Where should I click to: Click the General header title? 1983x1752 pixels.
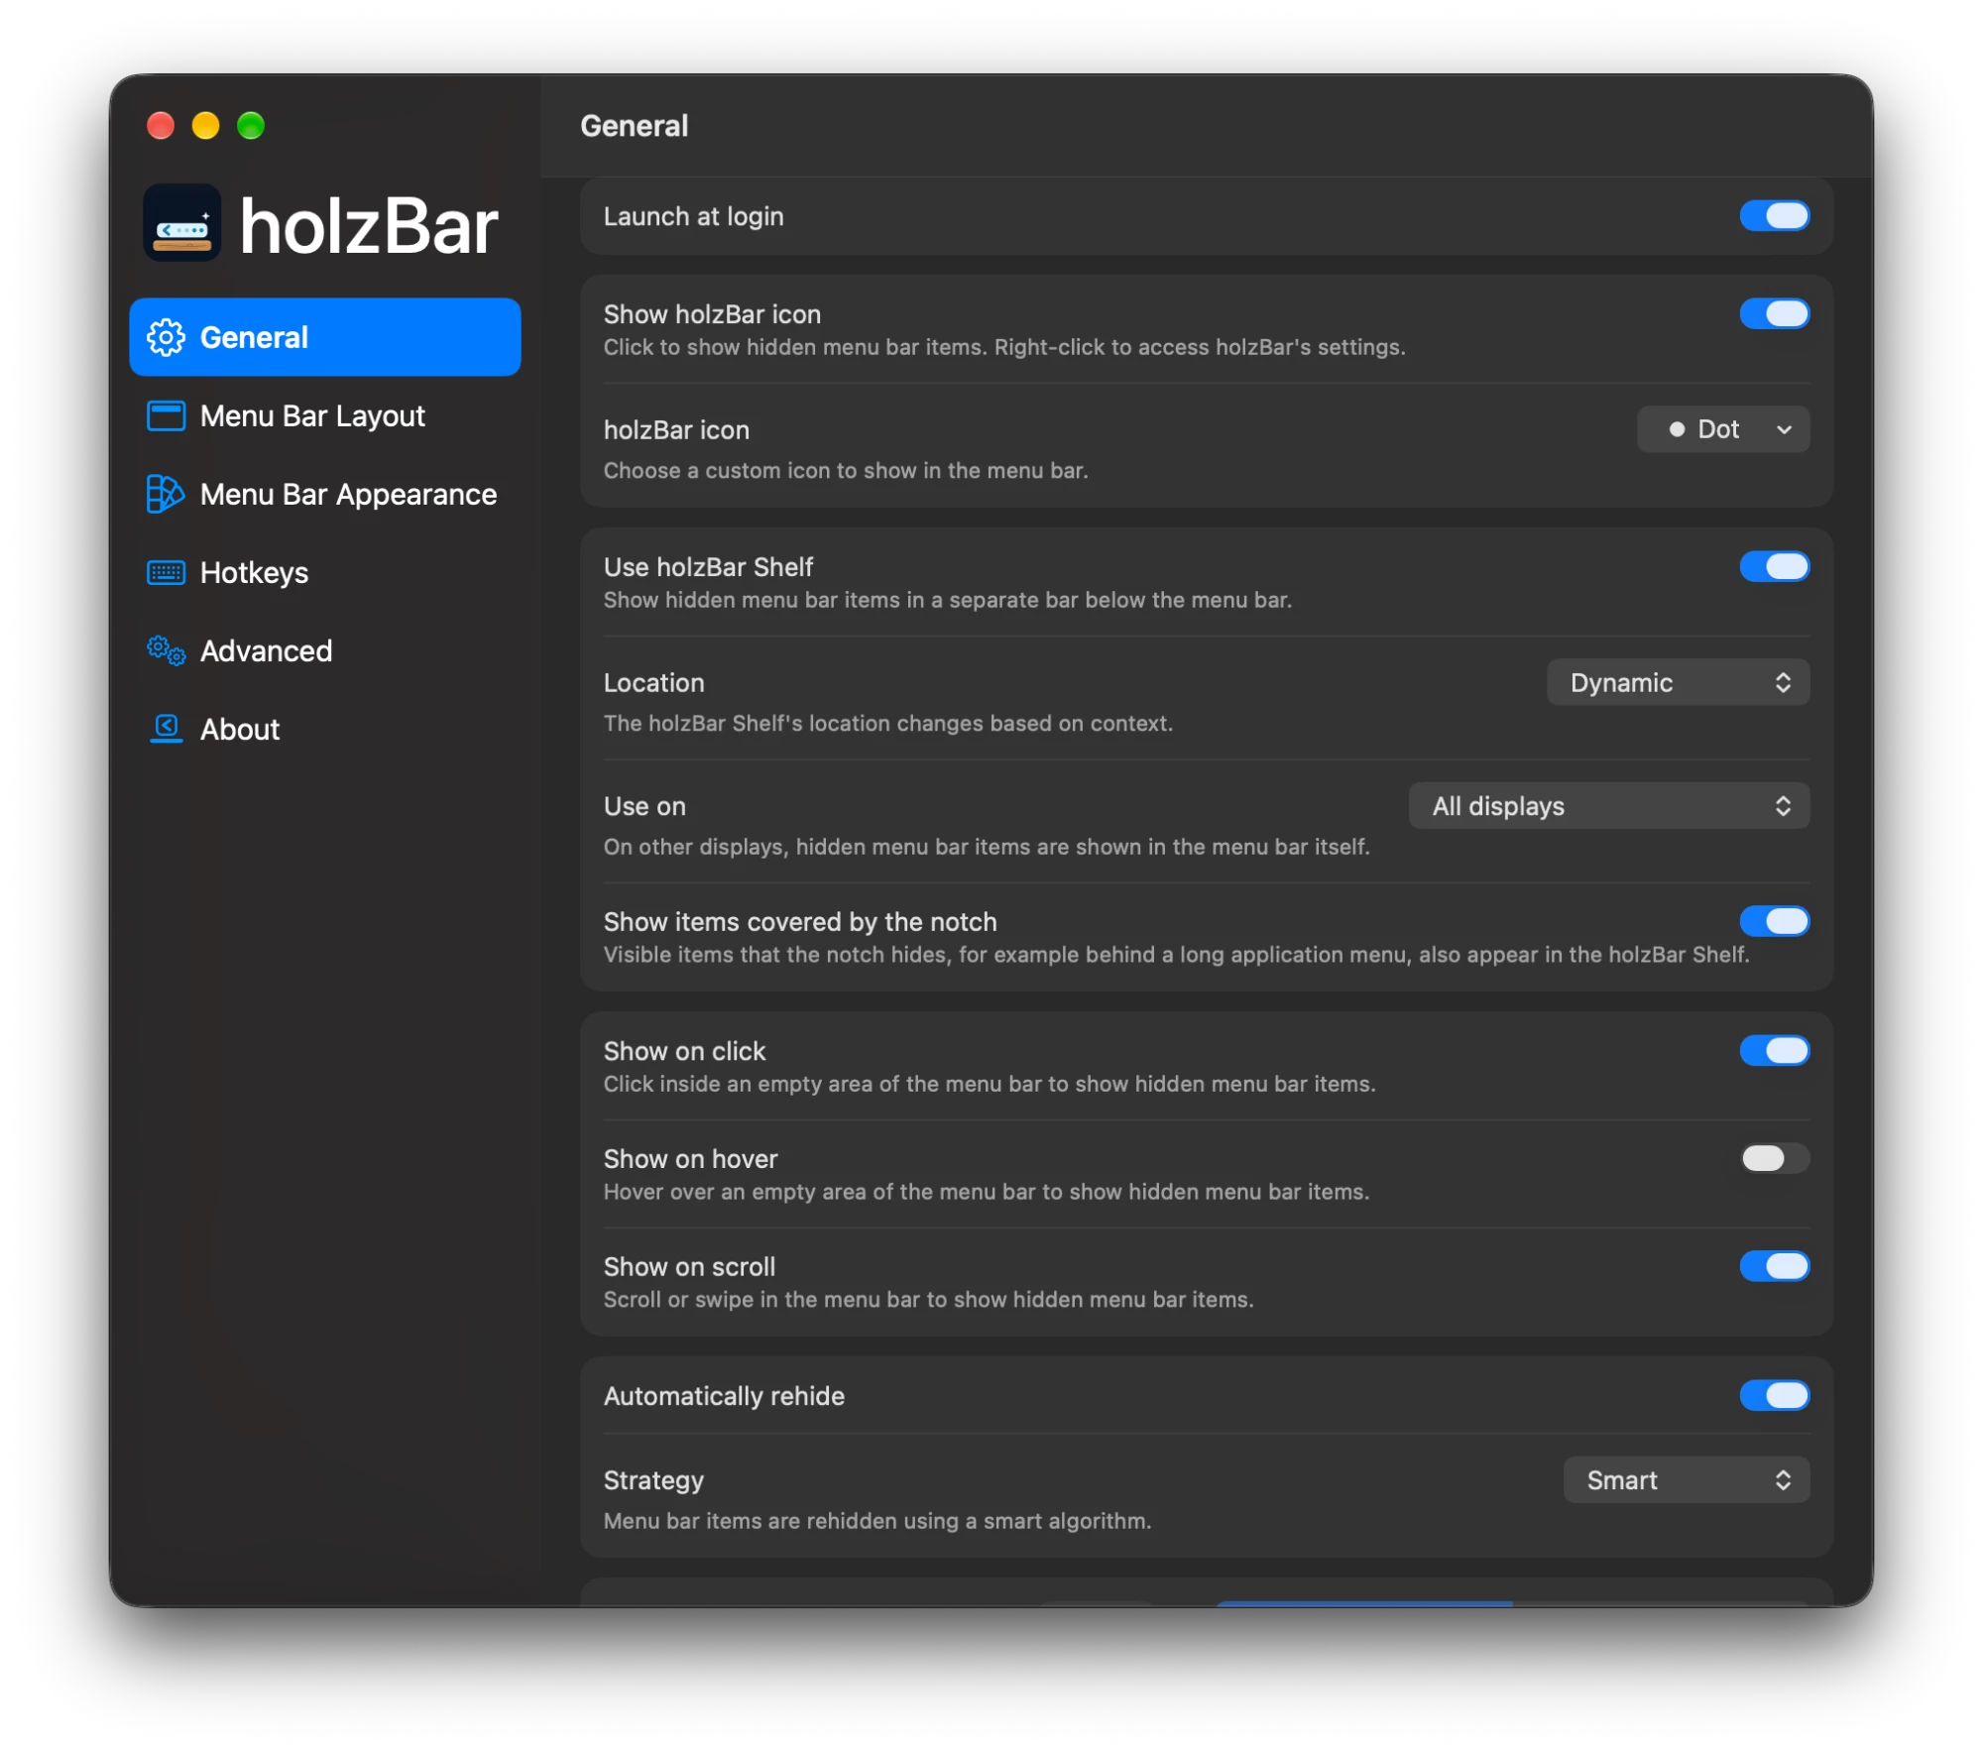tap(635, 126)
